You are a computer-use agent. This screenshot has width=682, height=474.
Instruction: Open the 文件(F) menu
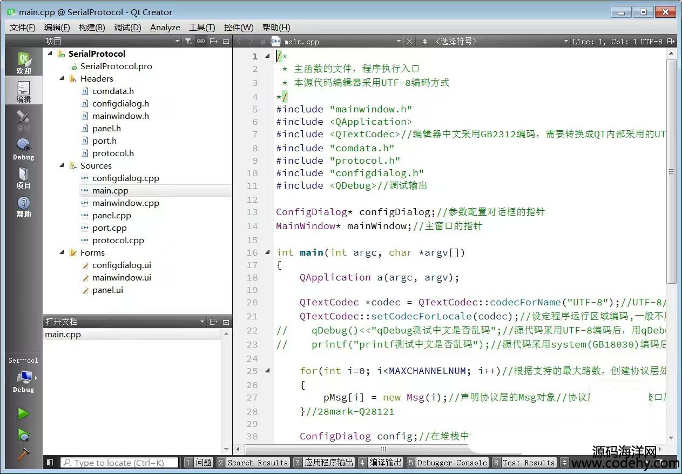click(x=23, y=28)
